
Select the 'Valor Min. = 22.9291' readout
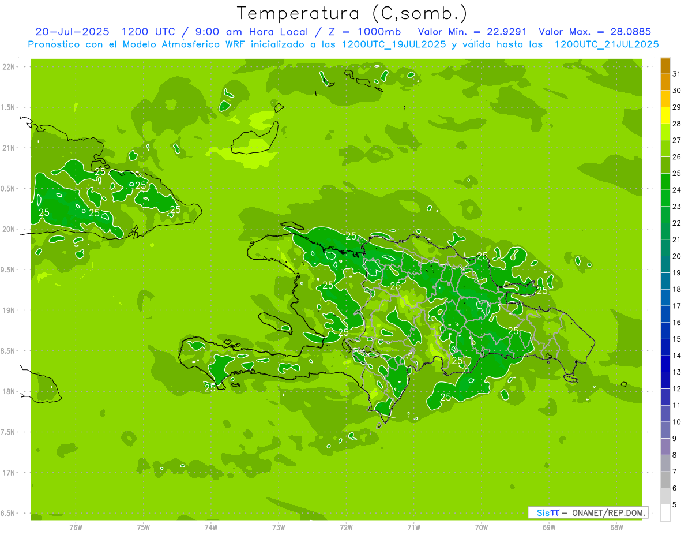[472, 32]
